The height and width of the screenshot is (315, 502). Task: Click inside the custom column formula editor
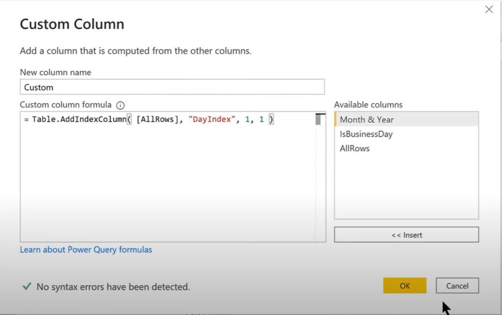click(173, 177)
